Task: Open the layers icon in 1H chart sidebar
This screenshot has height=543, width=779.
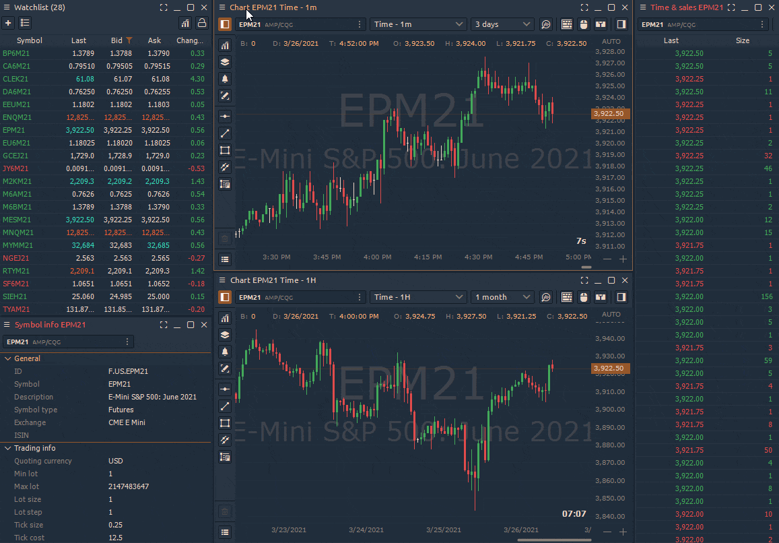Action: pos(225,335)
